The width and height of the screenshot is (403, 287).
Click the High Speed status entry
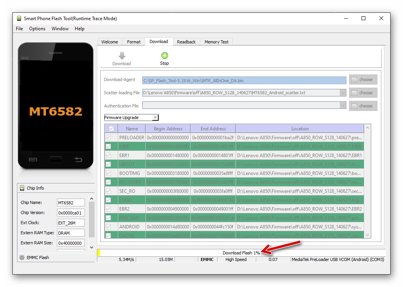tap(236, 259)
